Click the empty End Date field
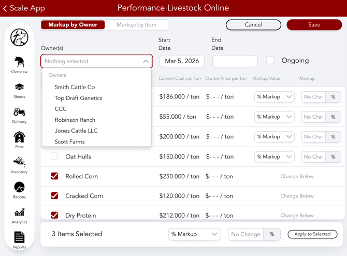Image resolution: width=347 pixels, height=256 pixels. pyautogui.click(x=235, y=61)
